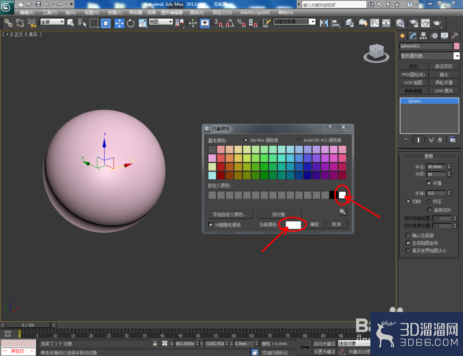Click the Pin Stack icon
Image resolution: width=463 pixels, height=356 pixels.
[x=405, y=140]
